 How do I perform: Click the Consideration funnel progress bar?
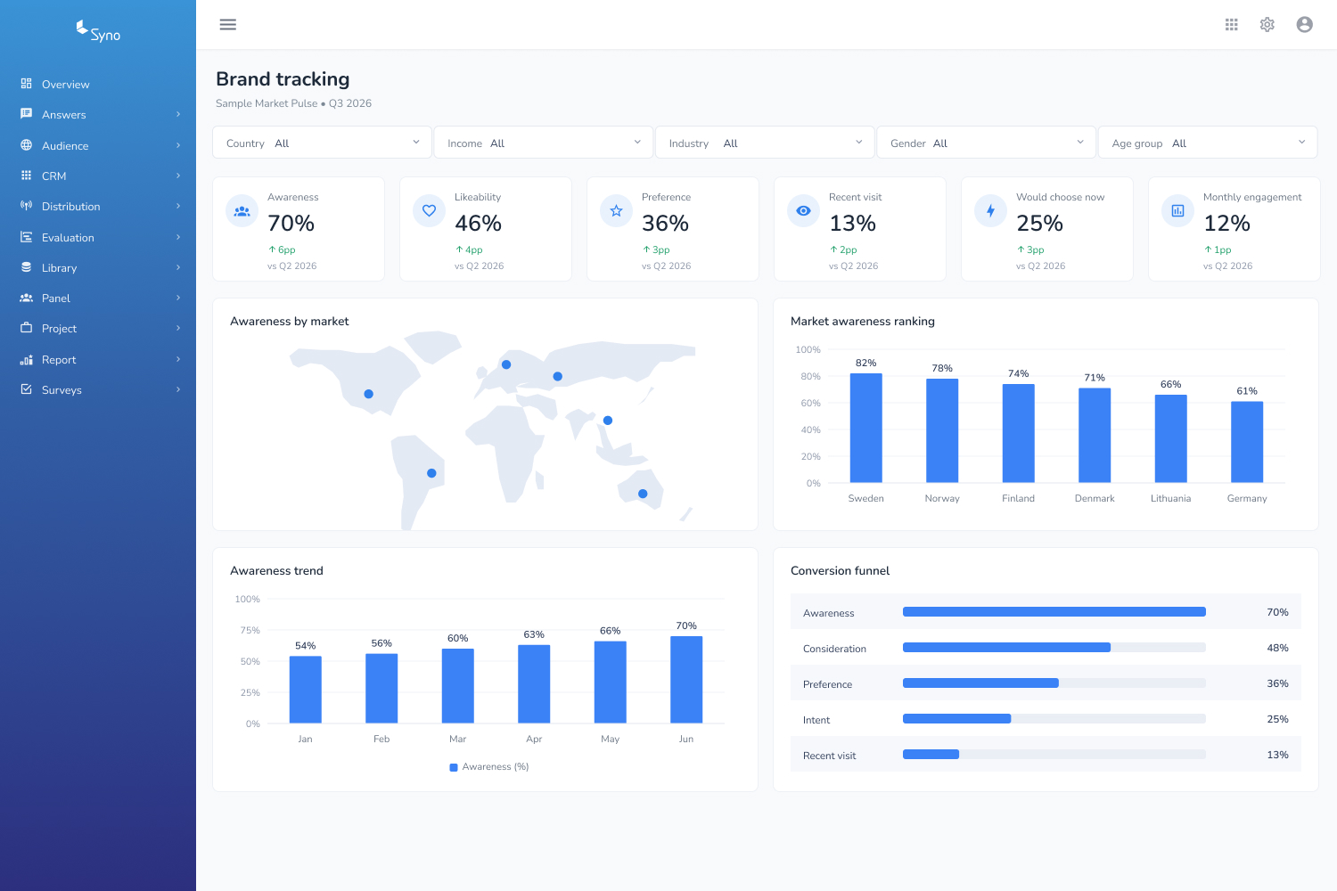(1054, 648)
